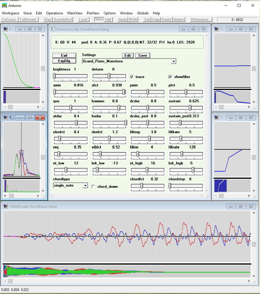Click the ExpDlg button
260x294 pixels.
click(64, 61)
